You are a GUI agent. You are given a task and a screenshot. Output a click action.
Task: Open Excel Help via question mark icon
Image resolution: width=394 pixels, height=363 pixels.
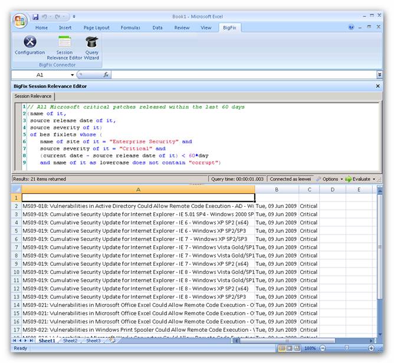tap(351, 27)
